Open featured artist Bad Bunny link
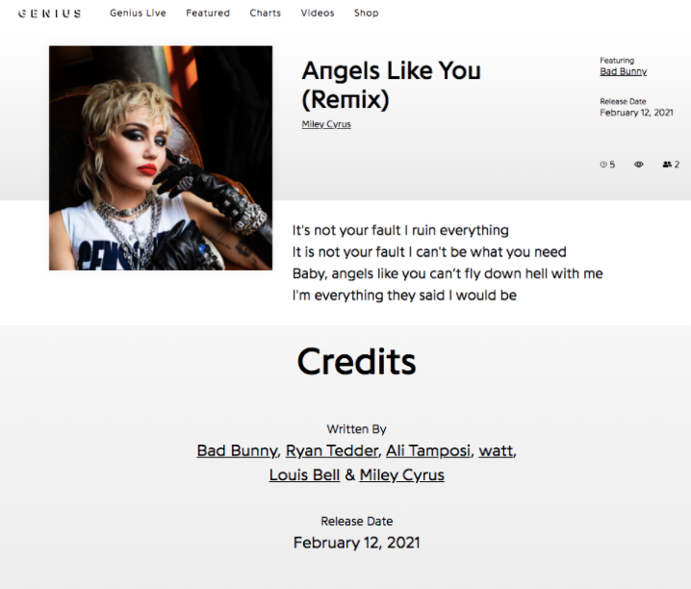 coord(623,71)
